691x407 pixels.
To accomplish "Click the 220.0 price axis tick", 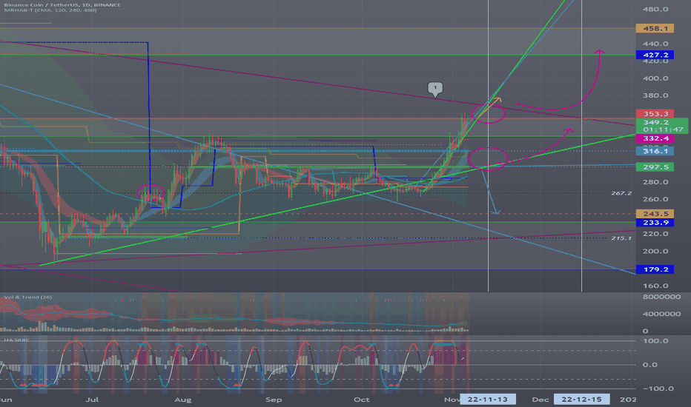I will pyautogui.click(x=655, y=234).
